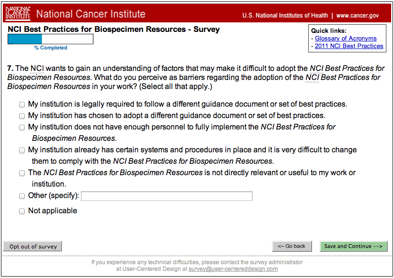Click the dotted-underlined NCI abbreviation in question

[37, 69]
